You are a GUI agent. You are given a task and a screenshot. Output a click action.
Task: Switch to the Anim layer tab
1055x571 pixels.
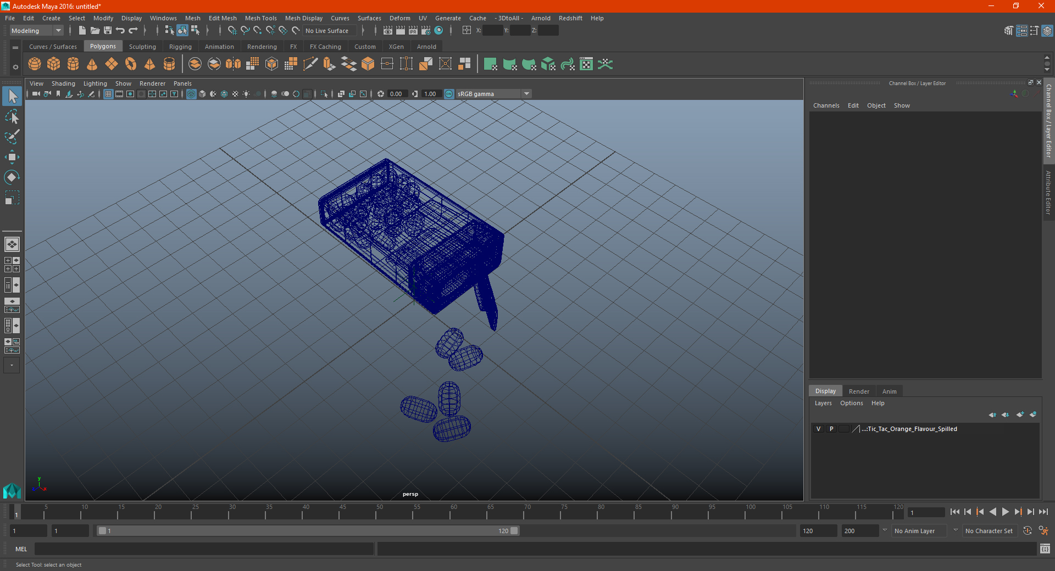(x=889, y=391)
